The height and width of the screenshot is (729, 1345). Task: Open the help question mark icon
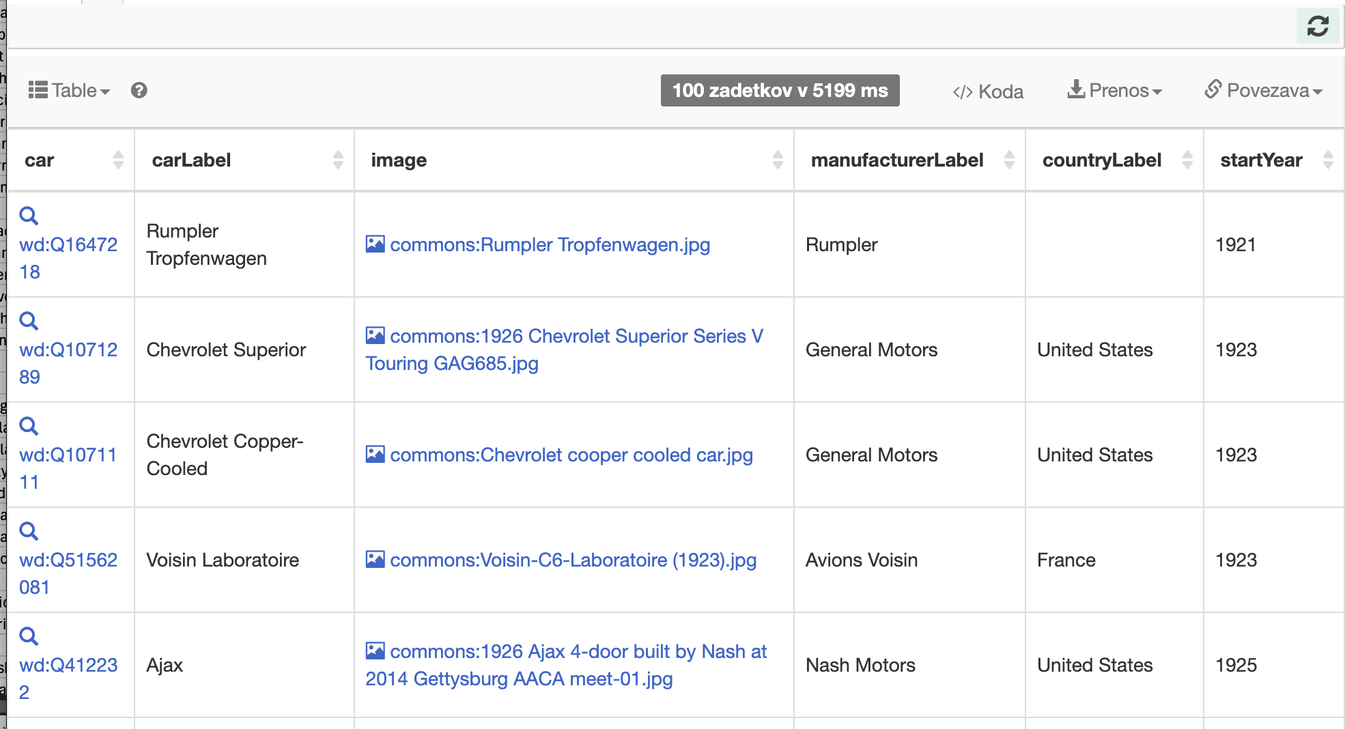139,90
